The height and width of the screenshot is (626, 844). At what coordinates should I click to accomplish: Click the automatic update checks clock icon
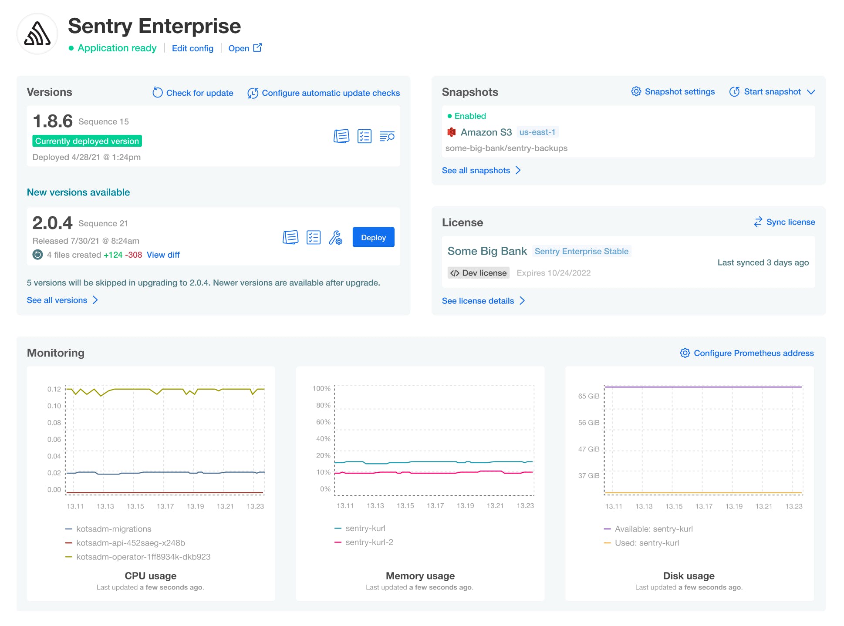tap(253, 93)
